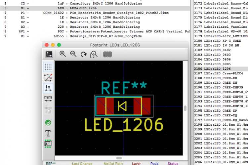Click the Layer status field
The image size is (248, 165).
click(136, 163)
